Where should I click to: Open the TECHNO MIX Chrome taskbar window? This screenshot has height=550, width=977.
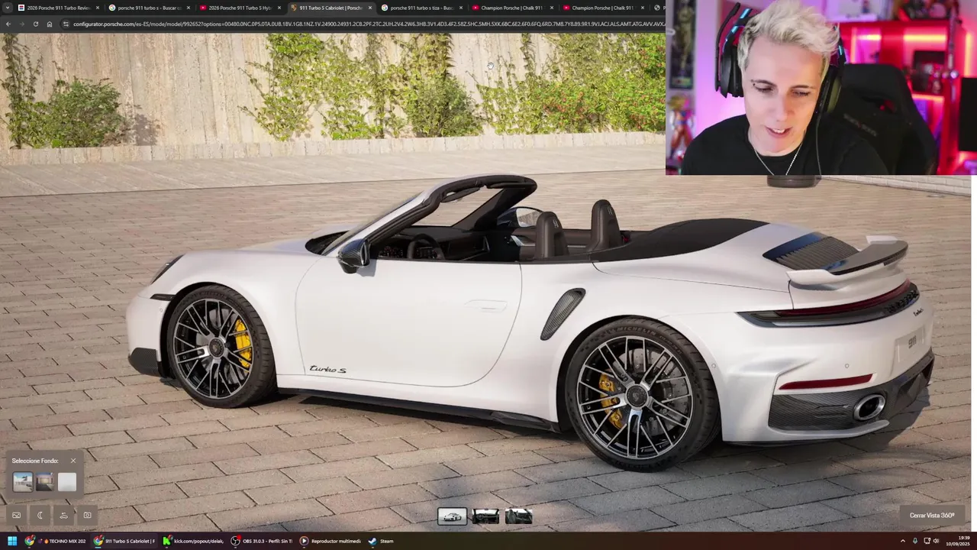pyautogui.click(x=56, y=541)
